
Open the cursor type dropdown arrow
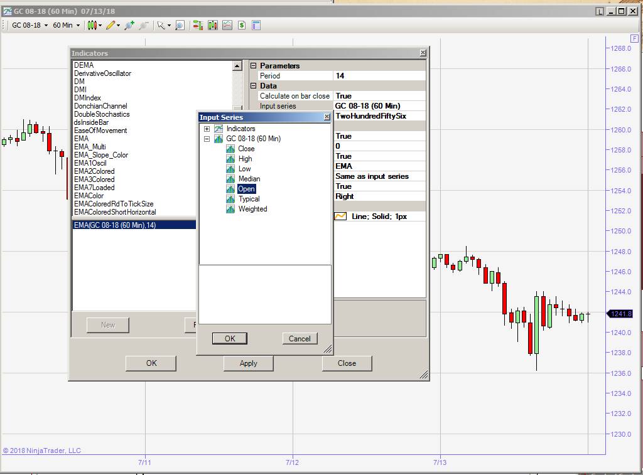tap(169, 25)
